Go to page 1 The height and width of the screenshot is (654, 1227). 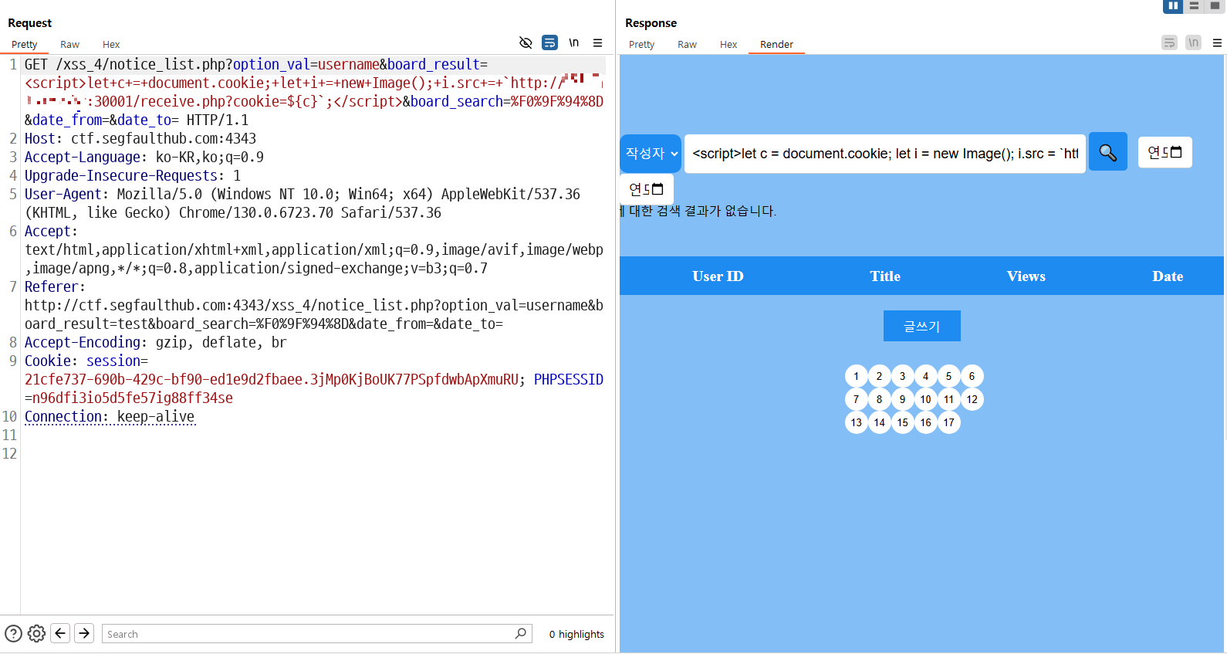(857, 376)
